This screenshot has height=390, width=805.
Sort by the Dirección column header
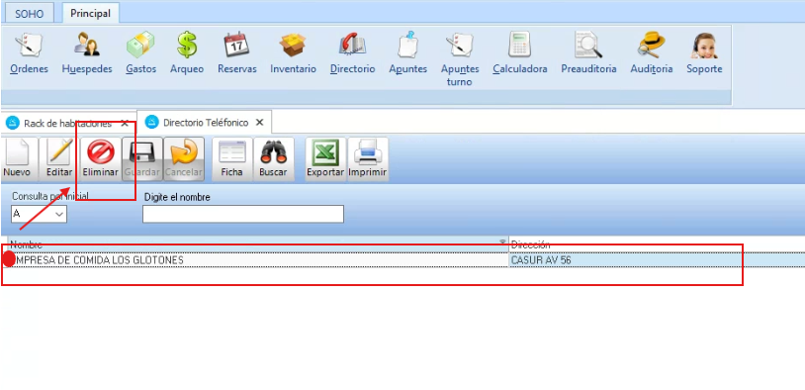[657, 244]
